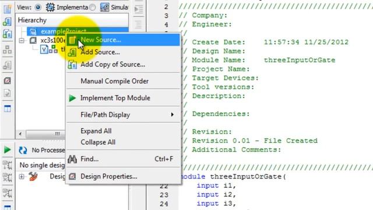This screenshot has height=210, width=373.
Task: Click the Simulation view label
Action: point(119,8)
